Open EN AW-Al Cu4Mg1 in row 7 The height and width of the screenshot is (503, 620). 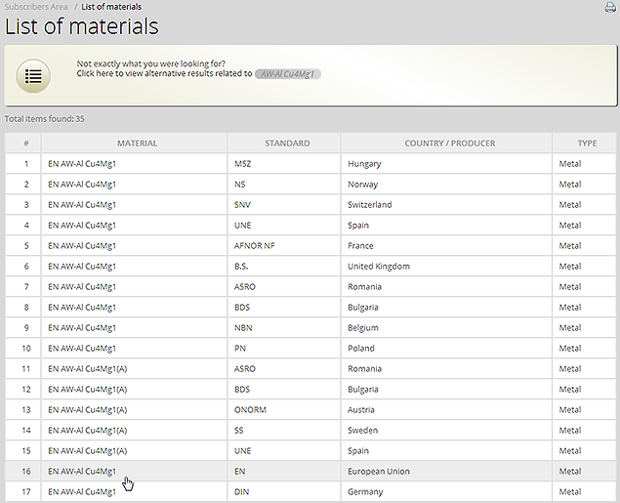pyautogui.click(x=82, y=287)
